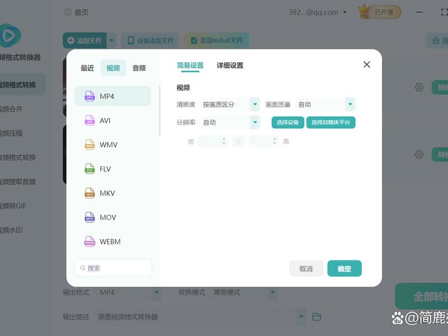Open the 详细设置 tab

tap(230, 66)
